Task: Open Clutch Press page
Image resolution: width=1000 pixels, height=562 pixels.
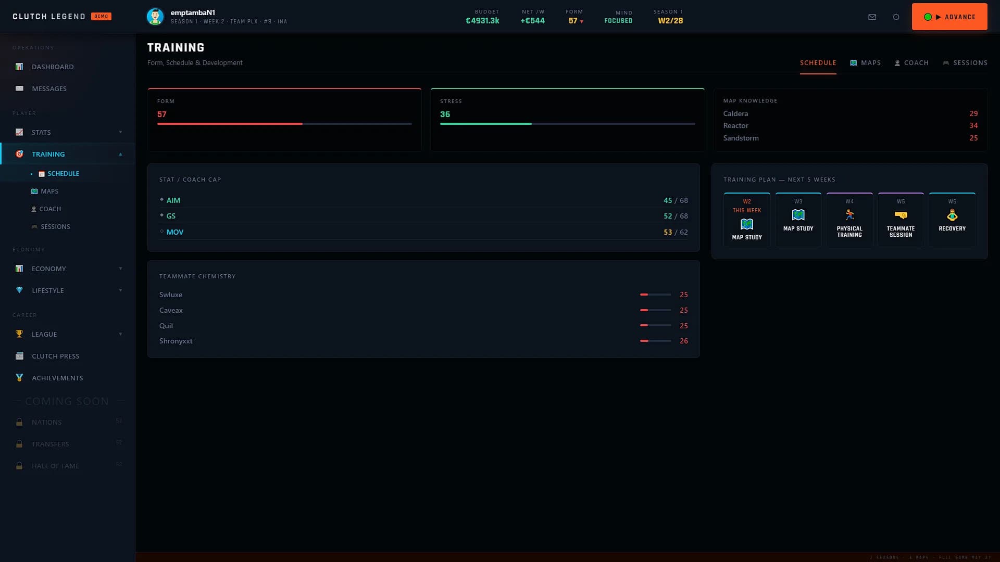Action: (68, 356)
